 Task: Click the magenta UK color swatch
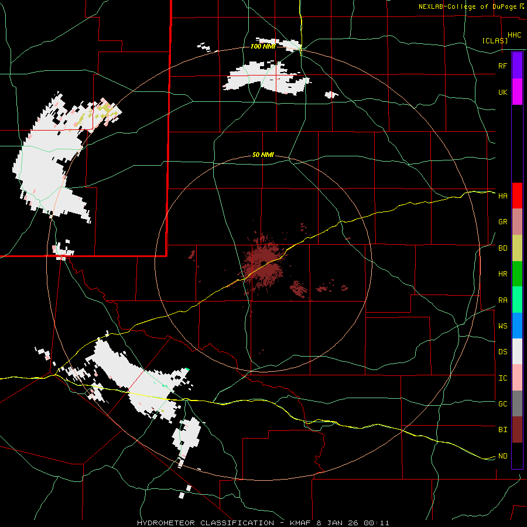tap(517, 92)
